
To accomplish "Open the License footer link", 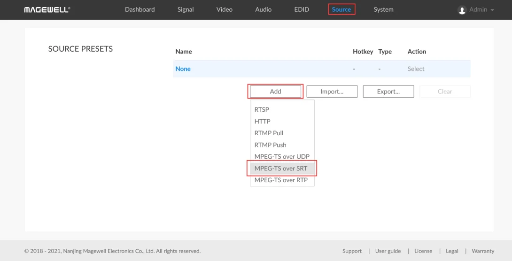I will point(423,251).
